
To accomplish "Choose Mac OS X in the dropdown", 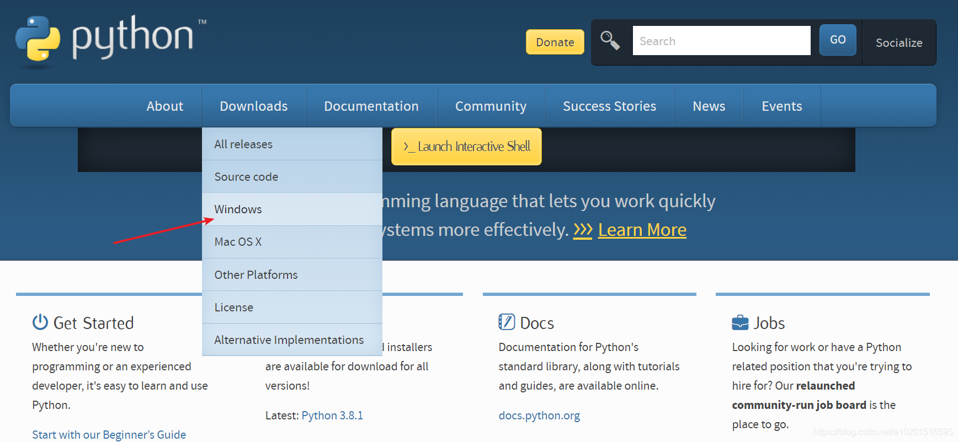I will [292, 242].
